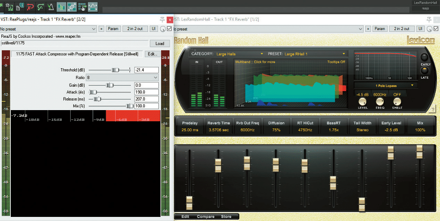
Task: Toggle the LATE reverb button
Action: click(x=426, y=70)
